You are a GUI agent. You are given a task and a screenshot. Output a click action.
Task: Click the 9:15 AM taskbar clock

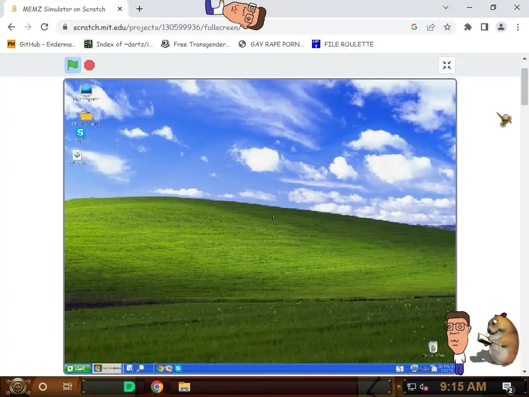[x=463, y=386]
